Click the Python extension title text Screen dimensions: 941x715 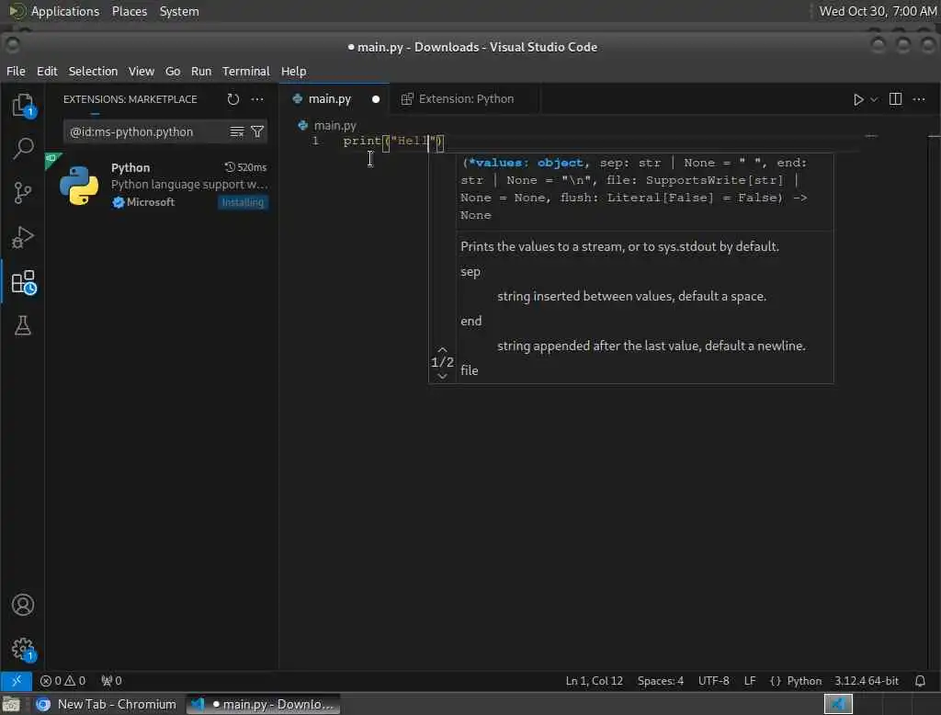[x=130, y=167]
